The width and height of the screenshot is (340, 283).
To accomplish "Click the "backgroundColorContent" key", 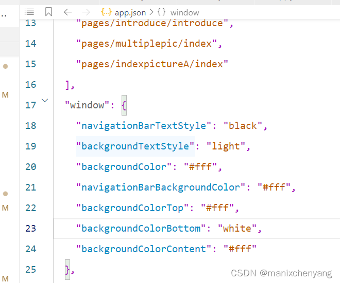I will [144, 249].
